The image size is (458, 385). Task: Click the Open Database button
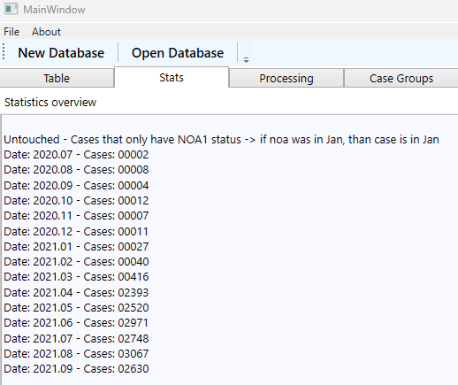tap(178, 53)
